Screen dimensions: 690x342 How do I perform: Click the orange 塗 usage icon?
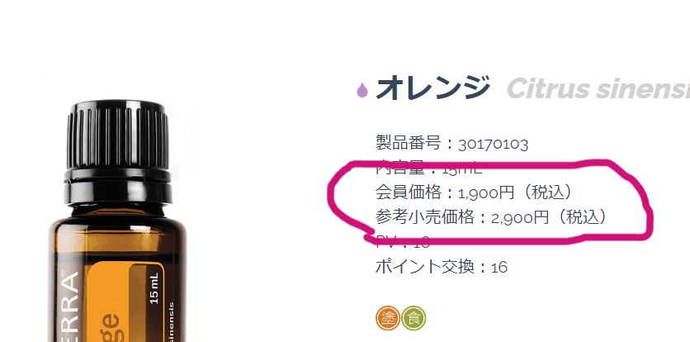(x=388, y=318)
